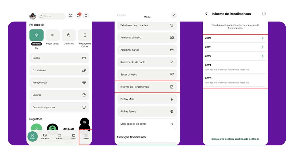
Task: Switch to the Cartão bottom tab
Action: coord(59,136)
